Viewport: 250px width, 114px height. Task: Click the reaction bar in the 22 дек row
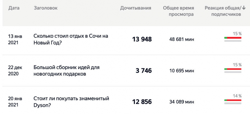click(x=233, y=69)
